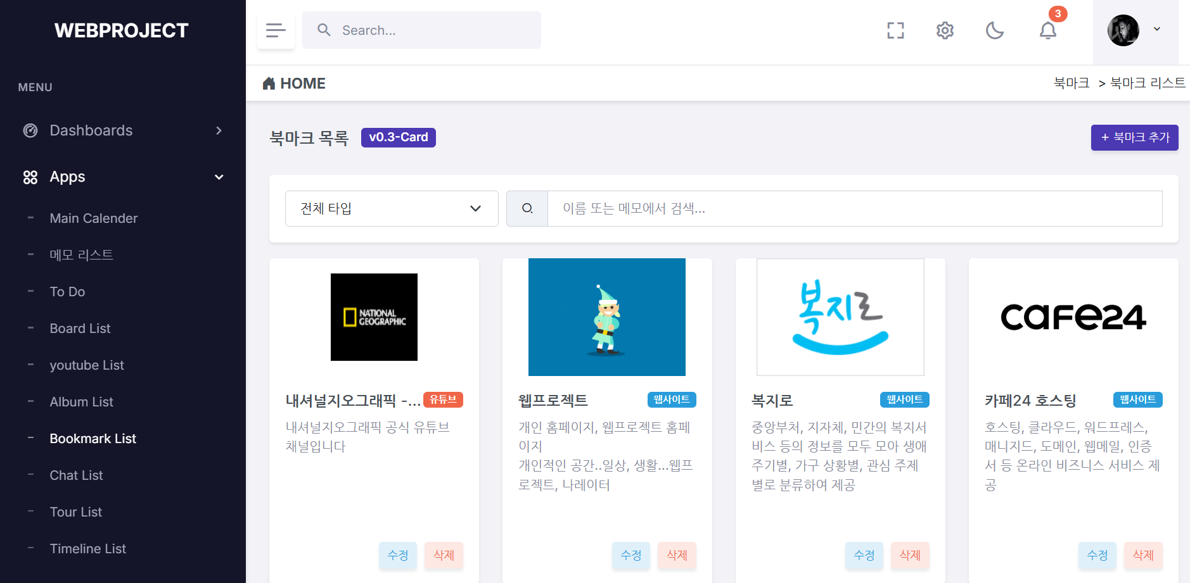
Task: Open cafe24 logo thumbnail
Action: coord(1073,317)
